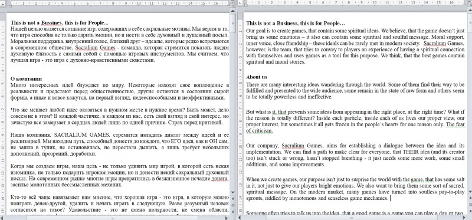Viewport: 472px width, 220px height.
Task: Click the right document's horizontal scrollbar thumb
Action: [x=351, y=218]
